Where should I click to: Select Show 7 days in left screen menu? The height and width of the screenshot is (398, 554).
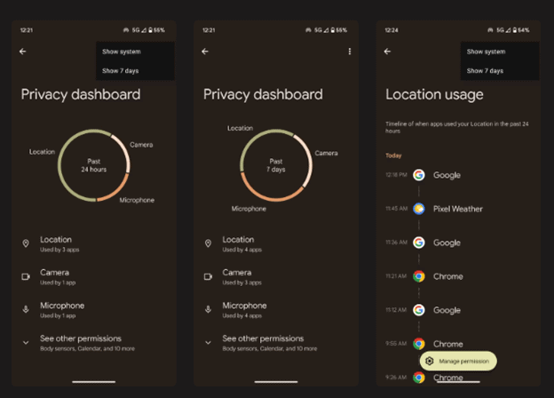121,71
